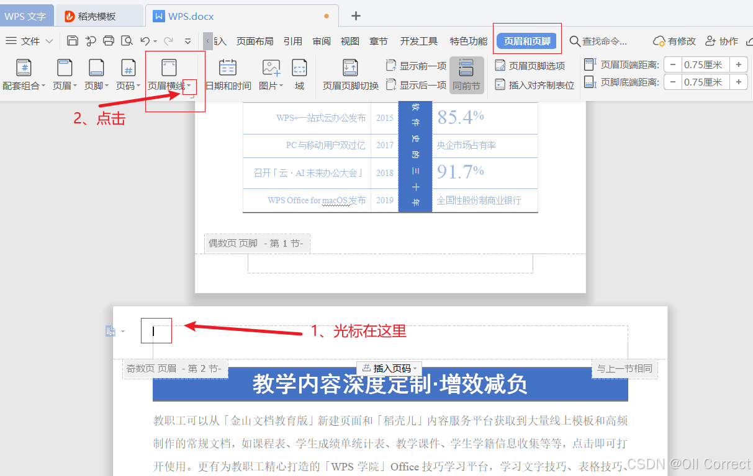Click the orange 稻壳模板 tab icon
Screen dimensions: 753x476
tap(70, 16)
